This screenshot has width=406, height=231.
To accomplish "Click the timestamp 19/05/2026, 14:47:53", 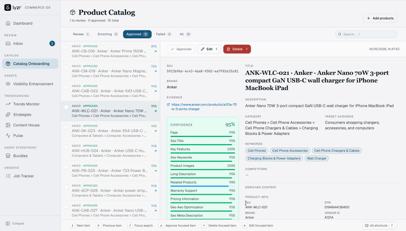I will click(384, 49).
